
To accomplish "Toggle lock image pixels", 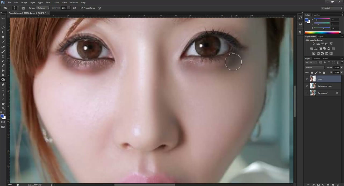I will tap(316, 73).
